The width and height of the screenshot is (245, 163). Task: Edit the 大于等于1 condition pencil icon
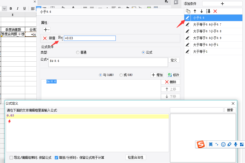(187, 51)
